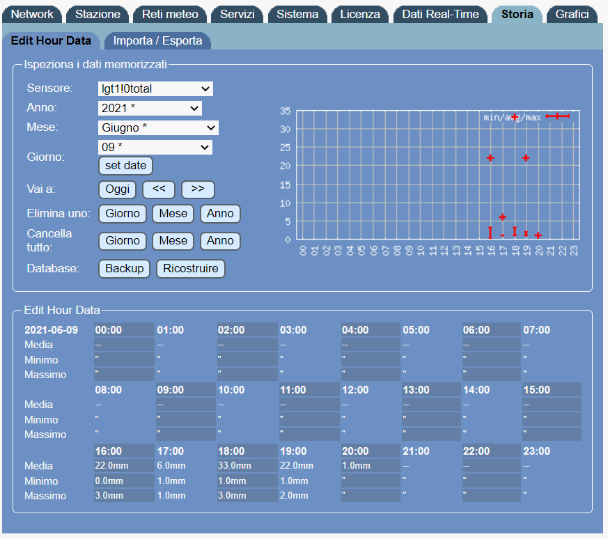Click Giorno in Cancella tutto row
608x539 pixels.
tap(123, 241)
